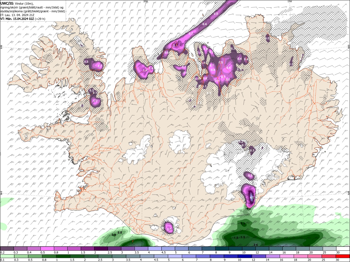Click the '1.1' rain value off the southeast coast
The height and width of the screenshot is (262, 350).
[x=243, y=224]
